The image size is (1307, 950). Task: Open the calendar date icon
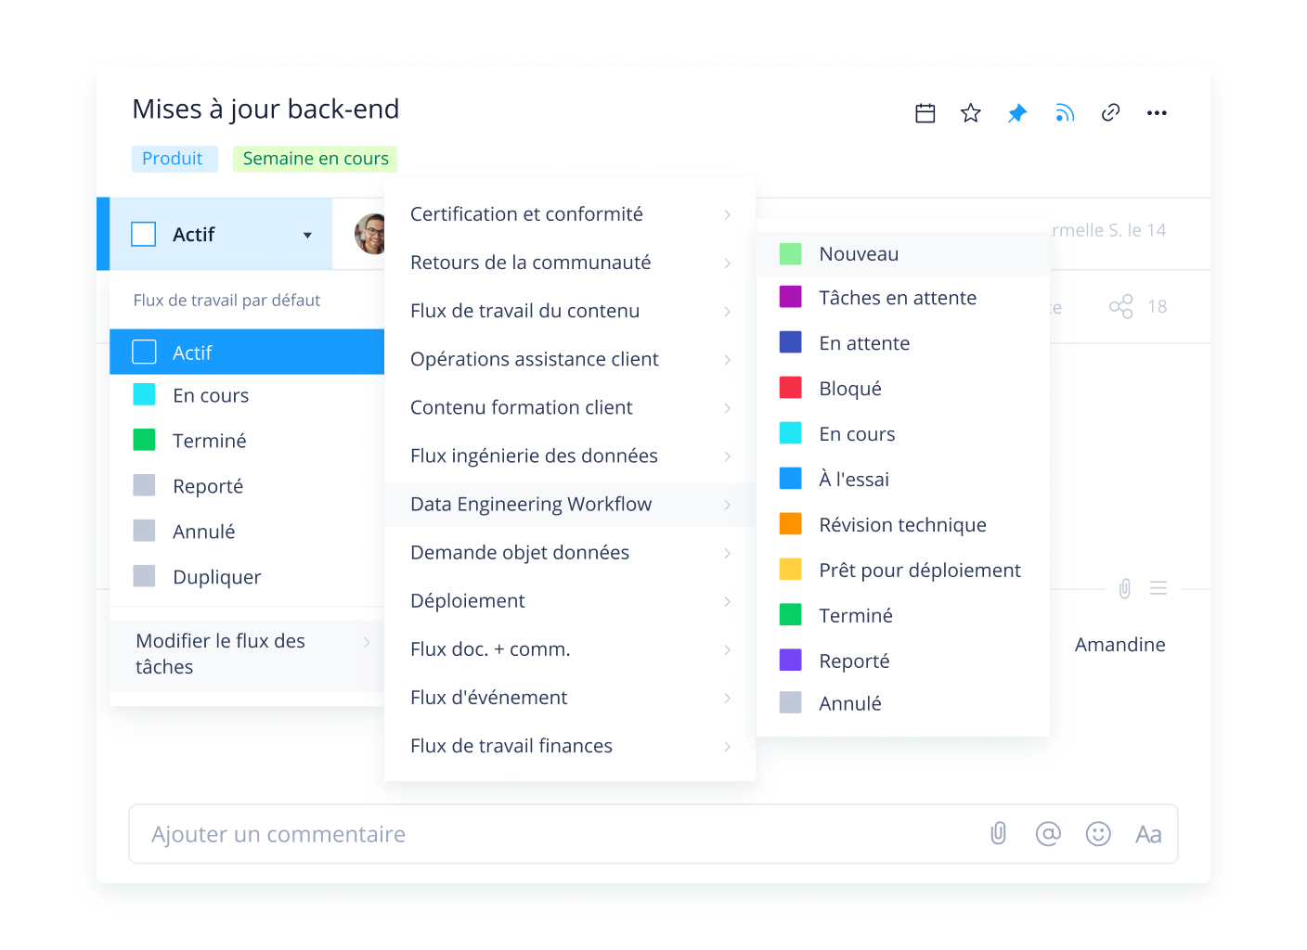[x=925, y=113]
